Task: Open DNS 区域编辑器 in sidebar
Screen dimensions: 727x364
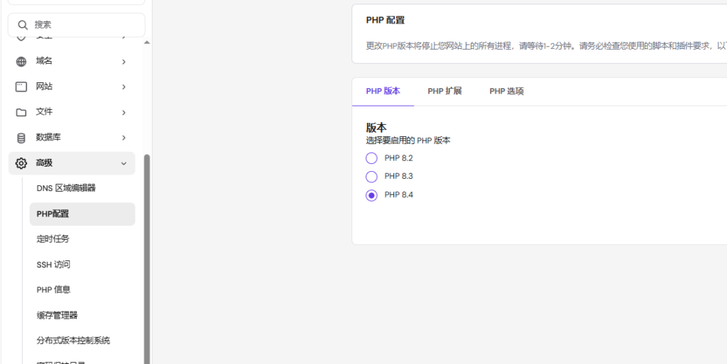Action: (x=66, y=188)
